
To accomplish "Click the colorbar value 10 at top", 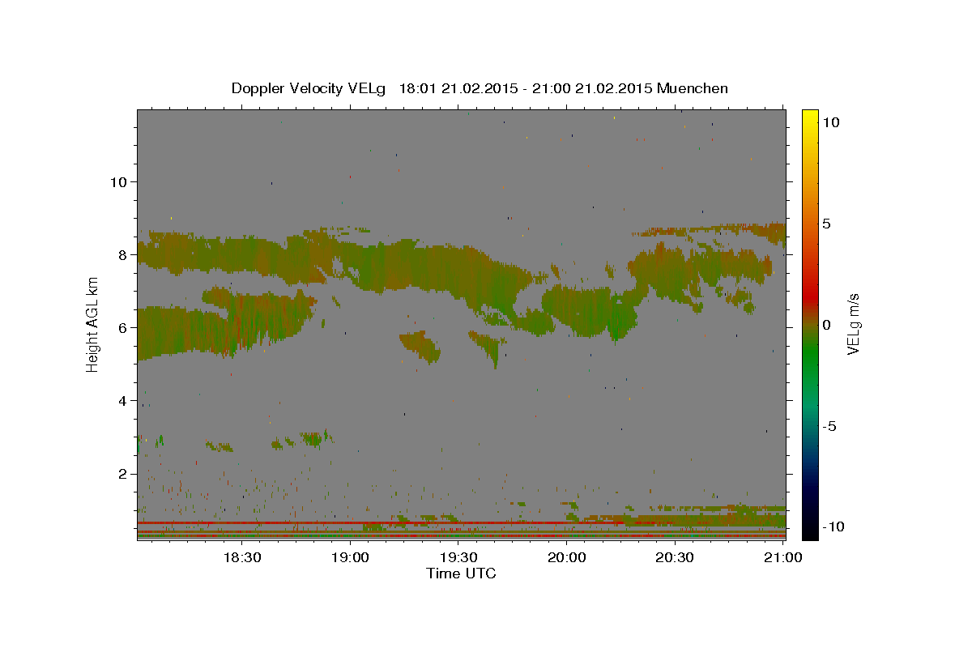I will tap(830, 122).
